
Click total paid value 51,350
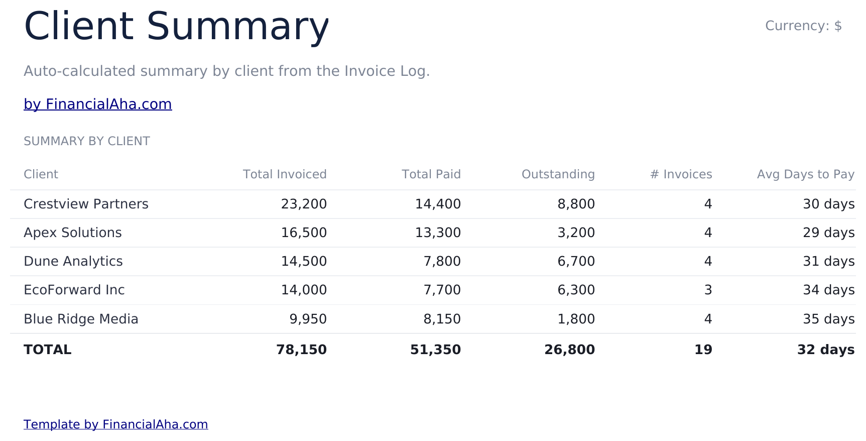point(435,350)
